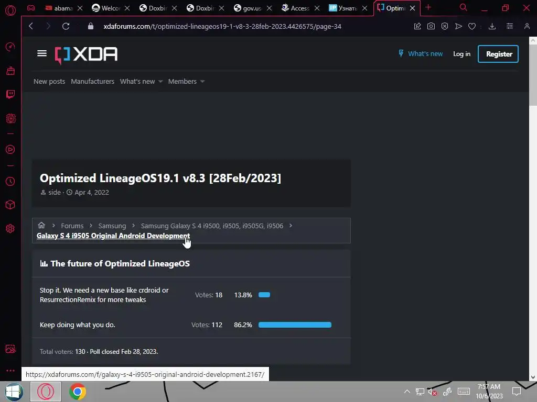The height and width of the screenshot is (402, 537).
Task: Click the edit page toolbar icon
Action: [417, 26]
